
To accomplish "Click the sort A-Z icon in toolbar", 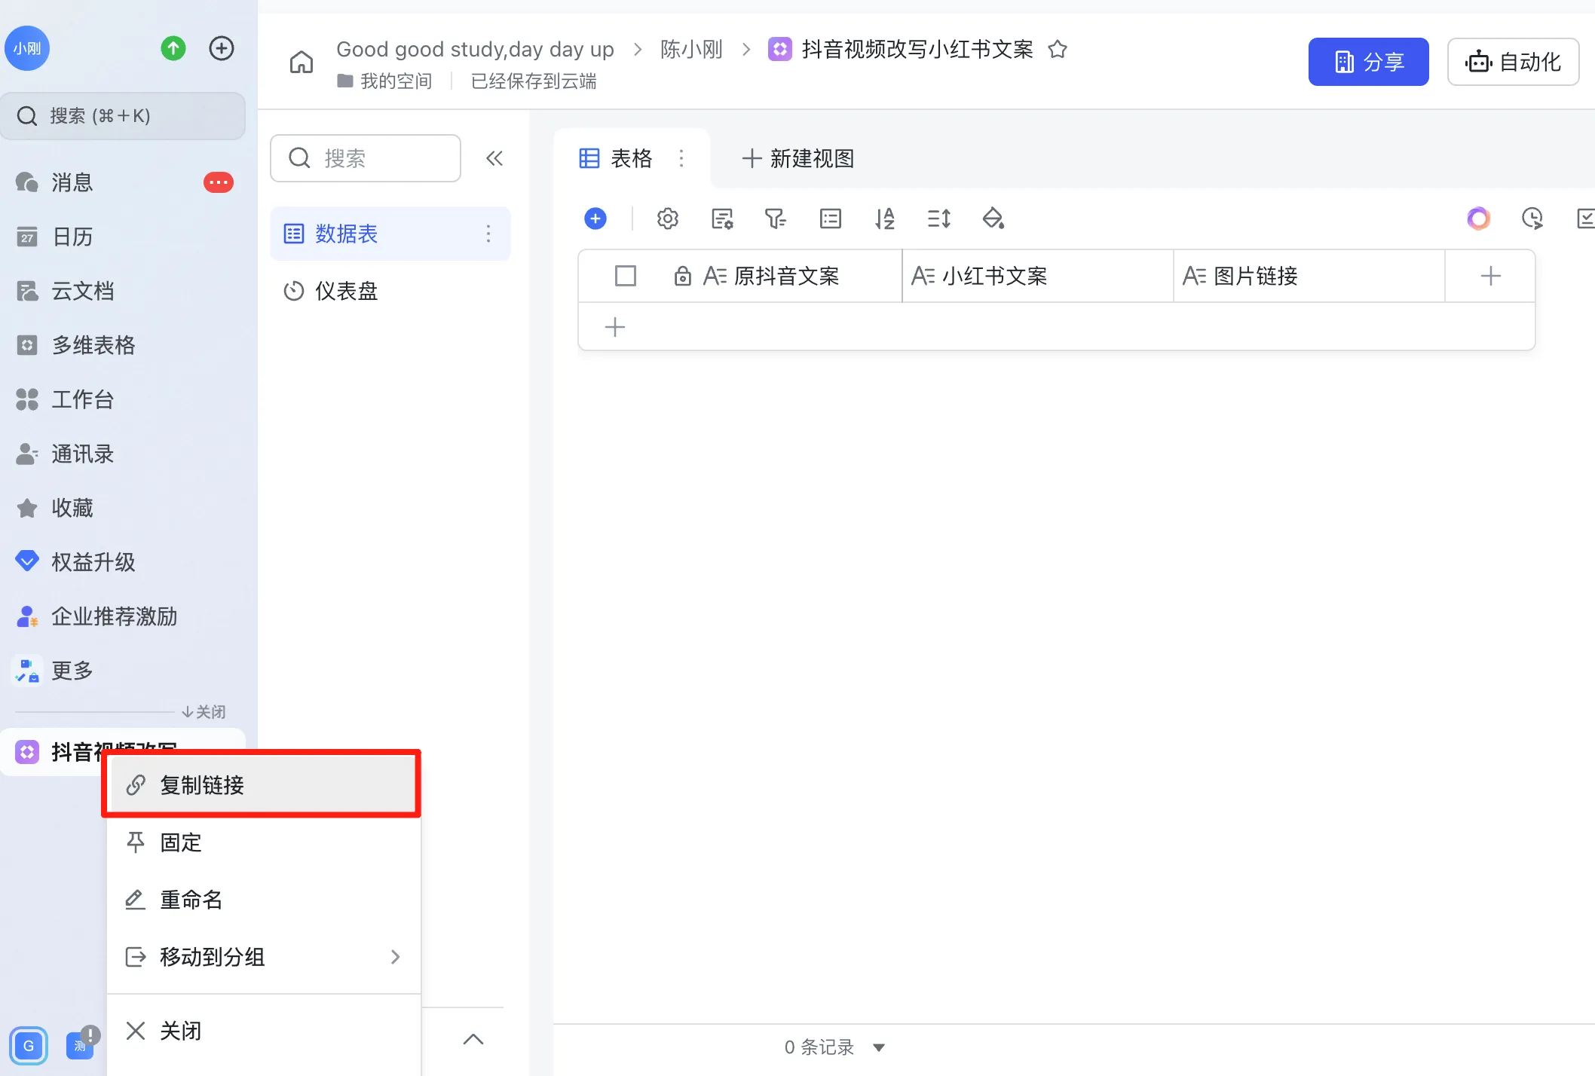I will coord(884,219).
